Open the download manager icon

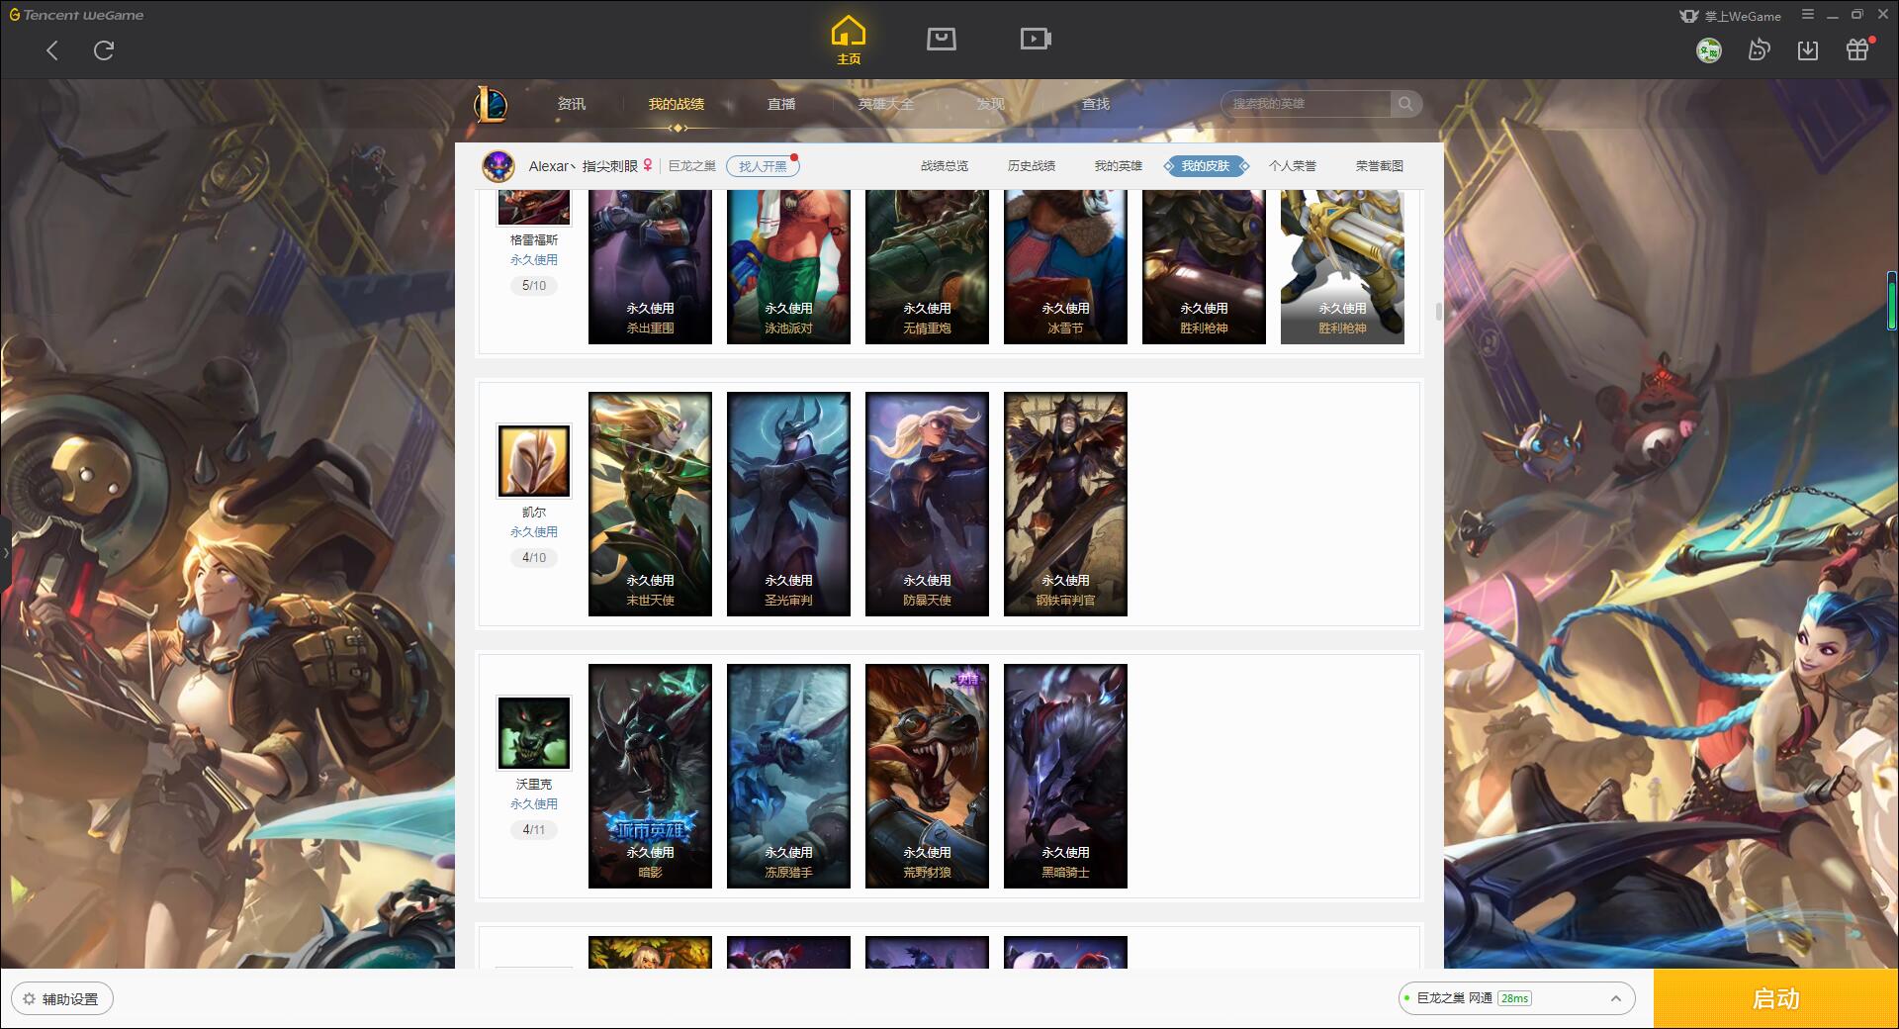[1808, 50]
